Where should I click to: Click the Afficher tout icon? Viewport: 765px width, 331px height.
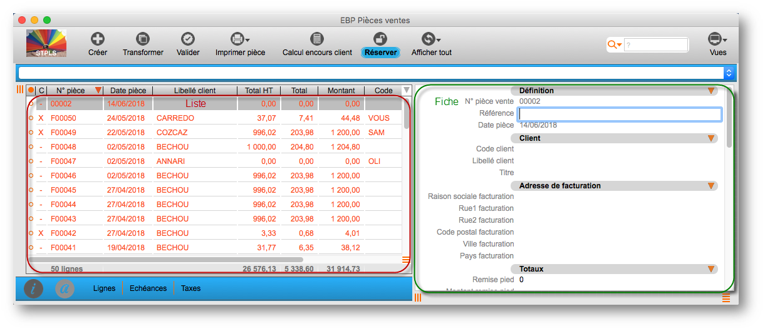pyautogui.click(x=430, y=39)
